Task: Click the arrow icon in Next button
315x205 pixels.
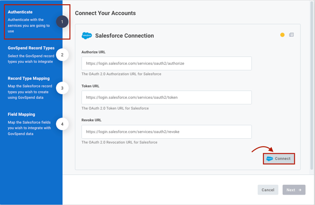Action: point(300,190)
